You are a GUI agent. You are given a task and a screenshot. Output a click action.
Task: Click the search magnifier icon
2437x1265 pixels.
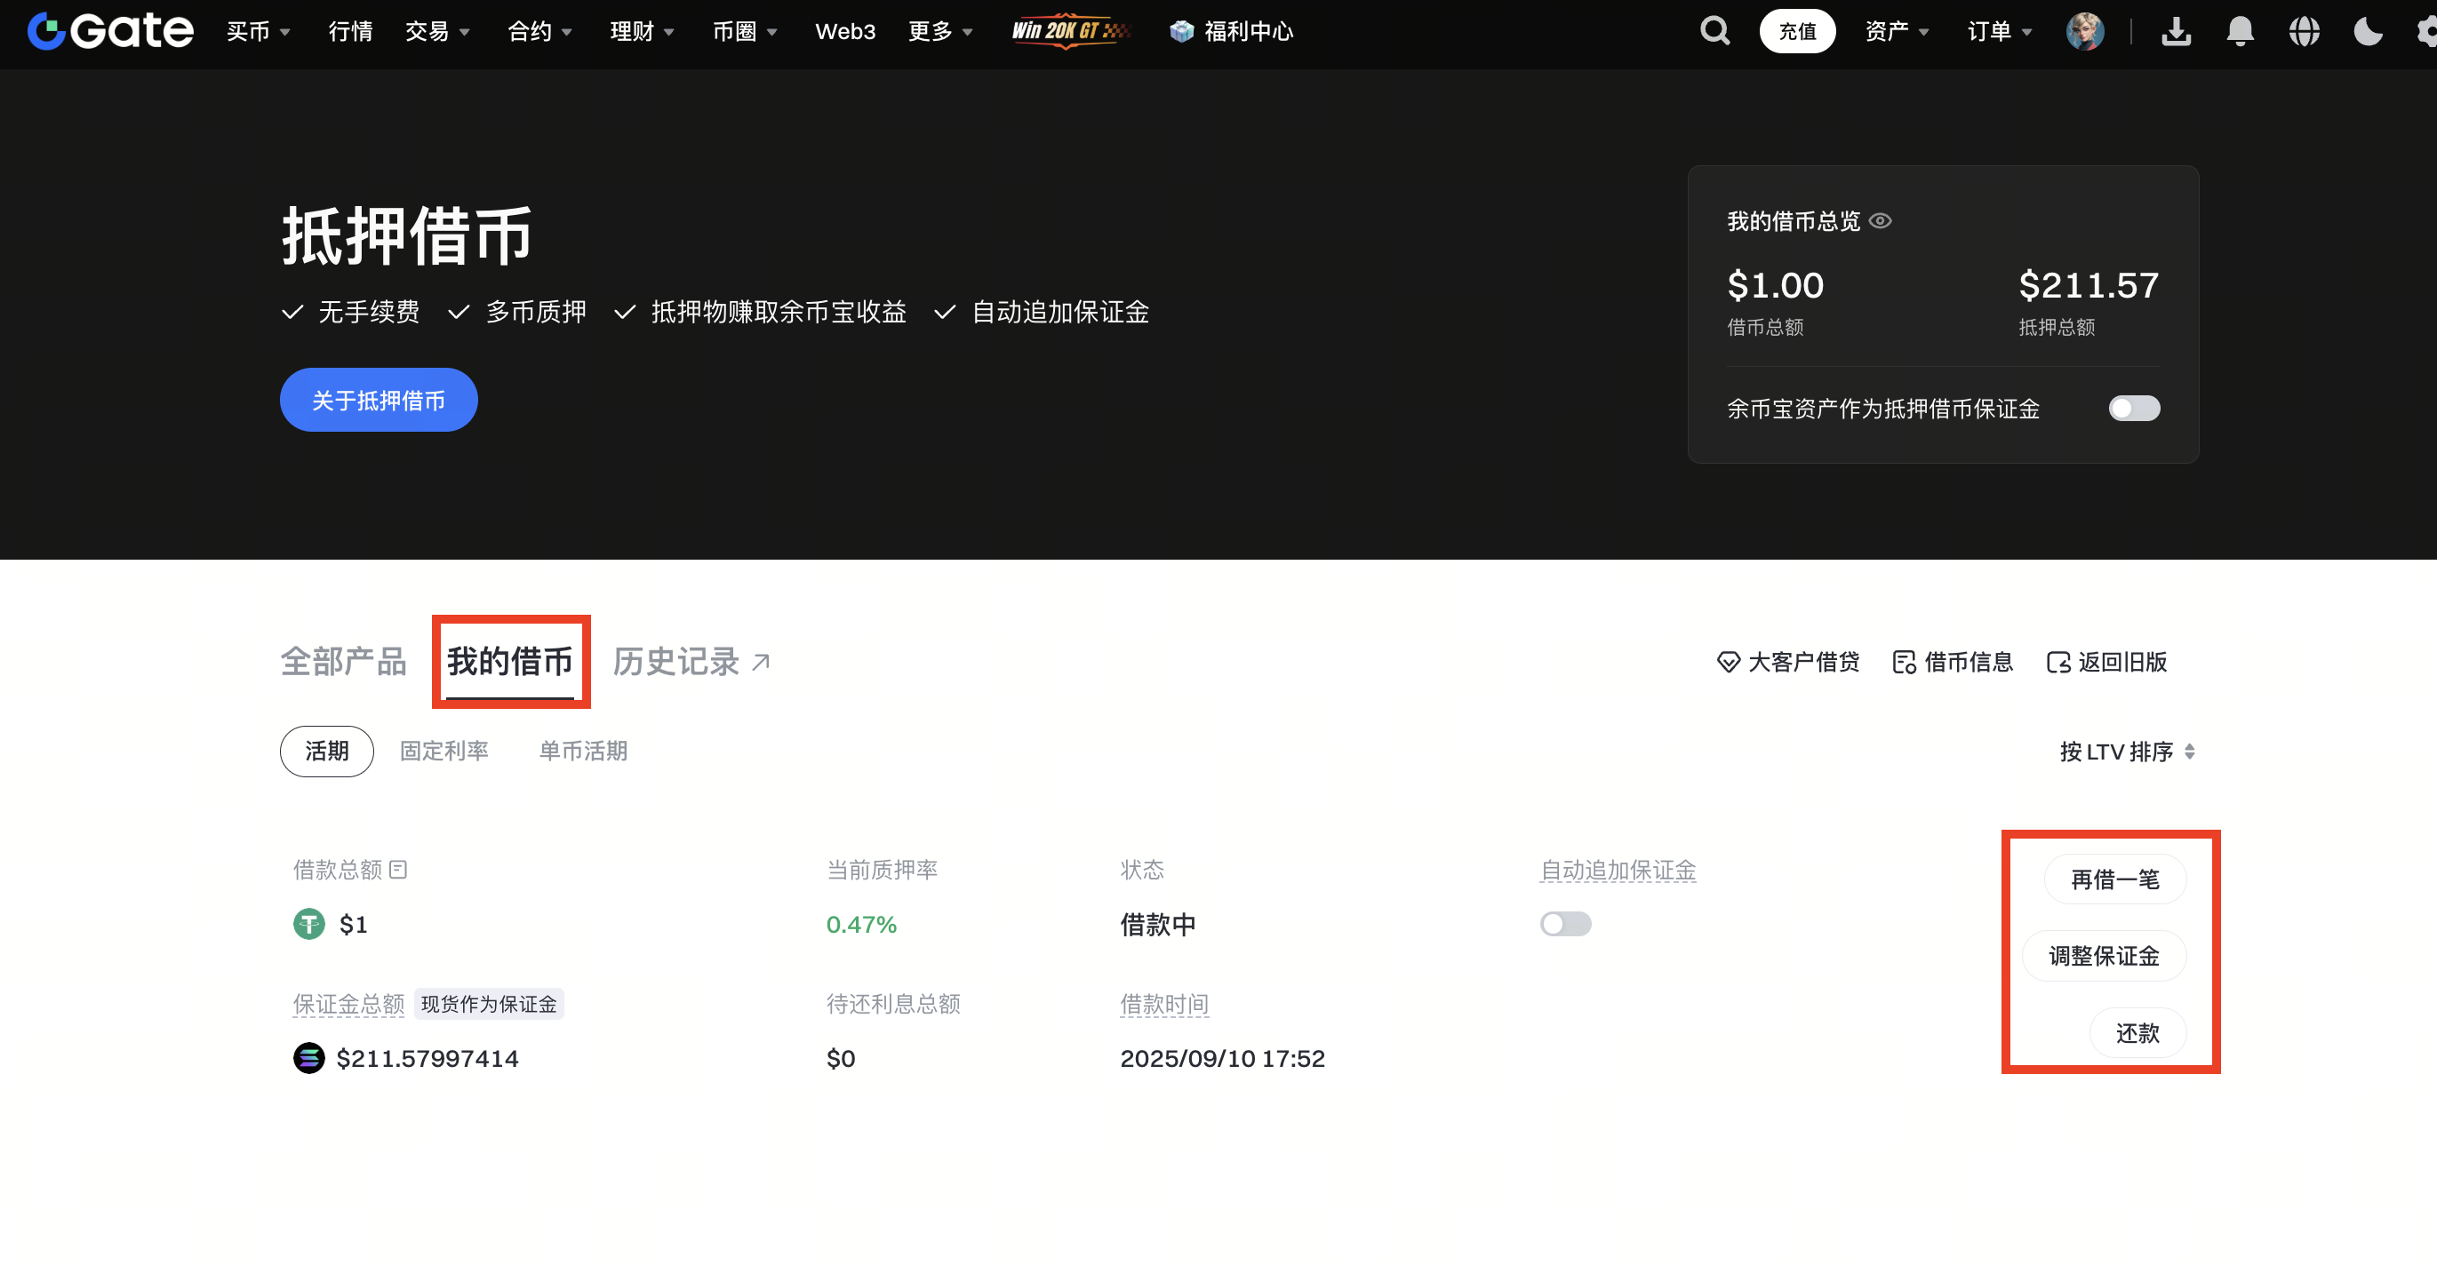pyautogui.click(x=1714, y=31)
